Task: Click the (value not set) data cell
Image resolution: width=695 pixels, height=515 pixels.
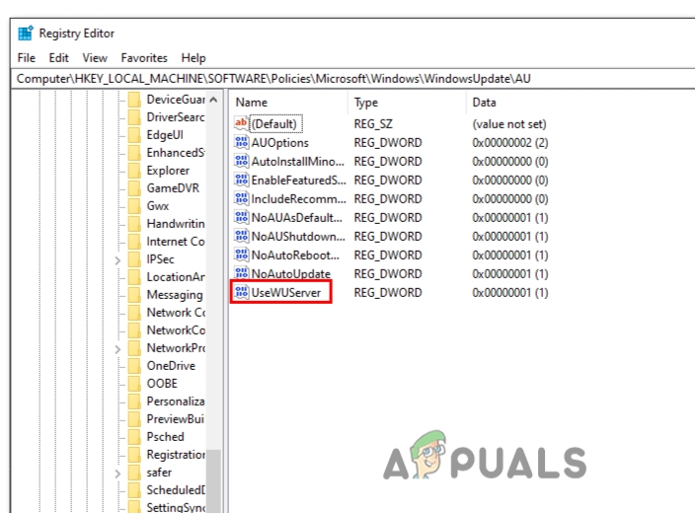Action: (x=509, y=124)
